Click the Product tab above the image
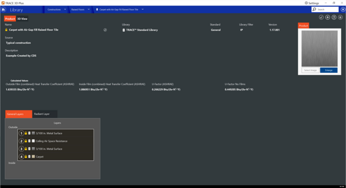This screenshot has height=188, width=346. (x=304, y=26)
